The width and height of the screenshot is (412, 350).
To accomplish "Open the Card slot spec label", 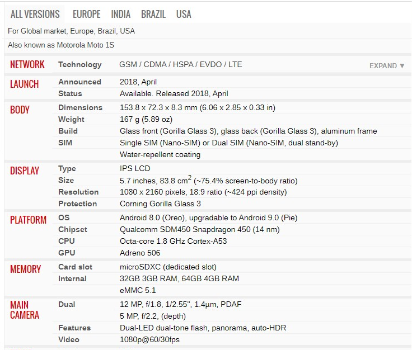I will point(75,267).
